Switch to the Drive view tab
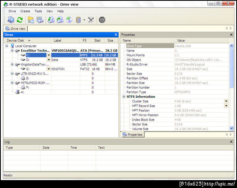 (x=15, y=29)
